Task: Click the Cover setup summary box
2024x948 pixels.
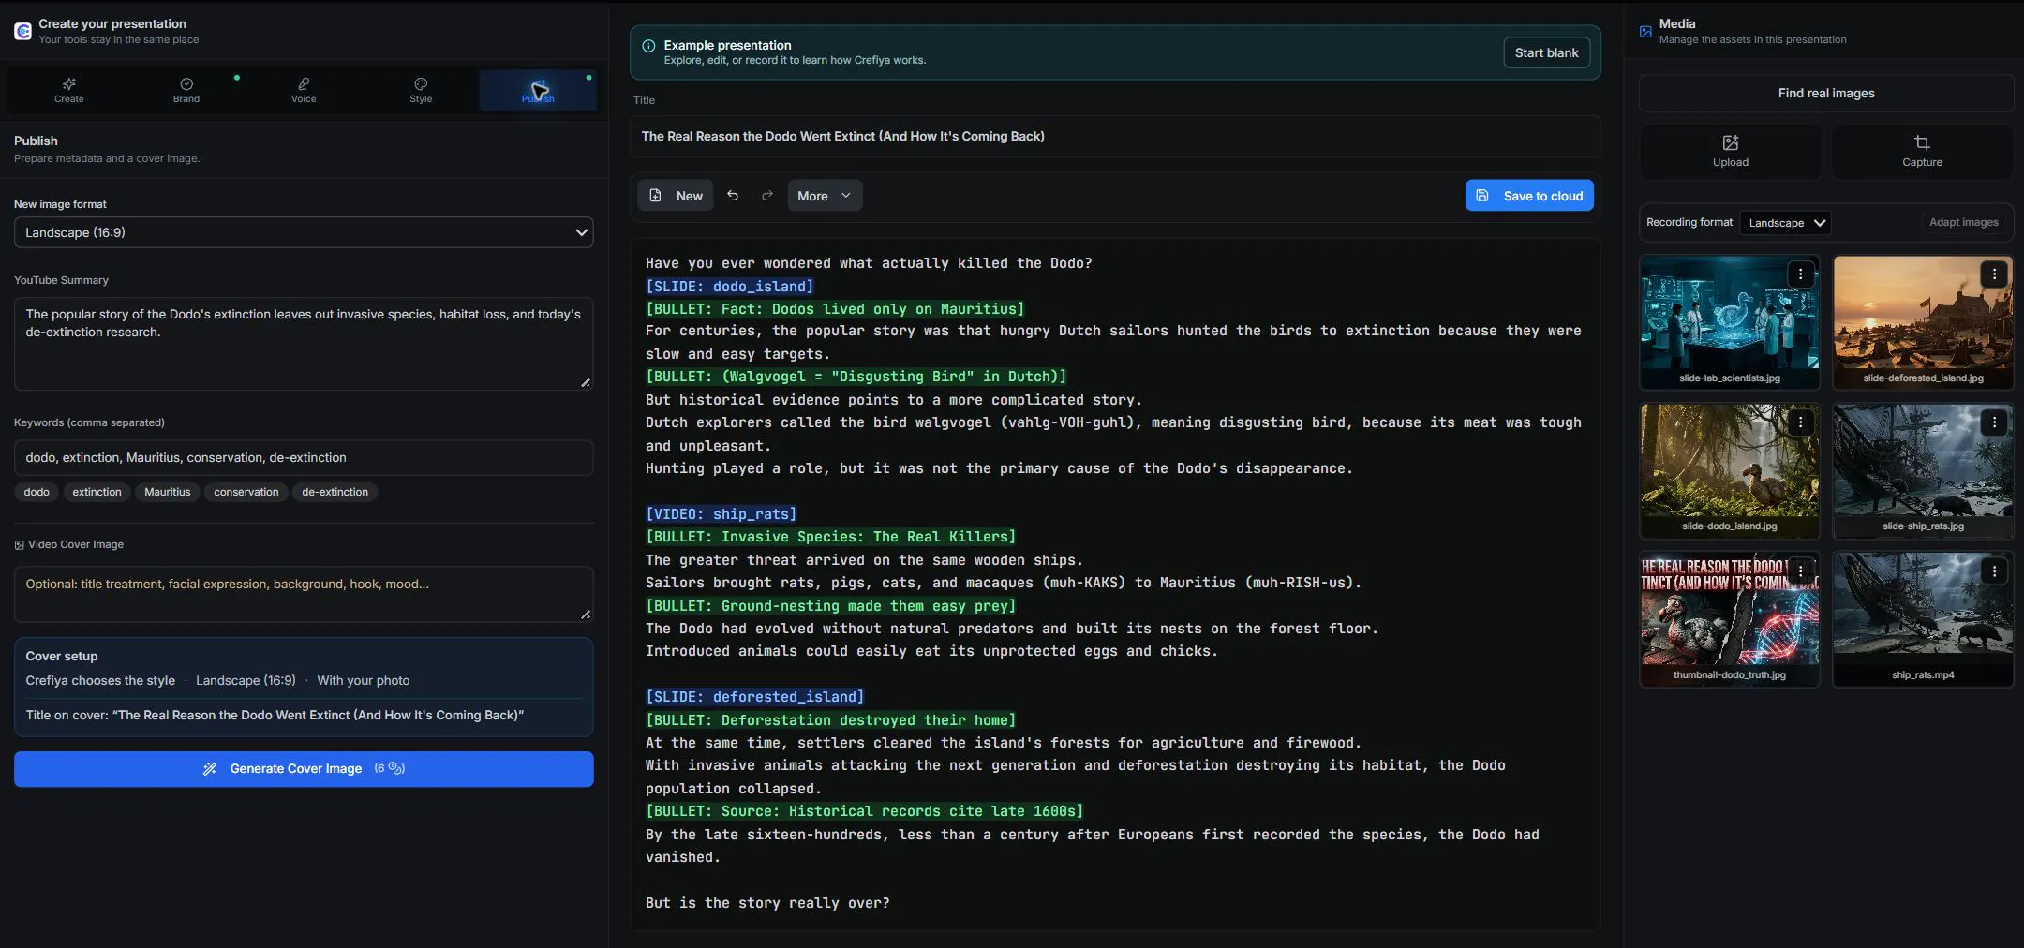Action: (304, 687)
